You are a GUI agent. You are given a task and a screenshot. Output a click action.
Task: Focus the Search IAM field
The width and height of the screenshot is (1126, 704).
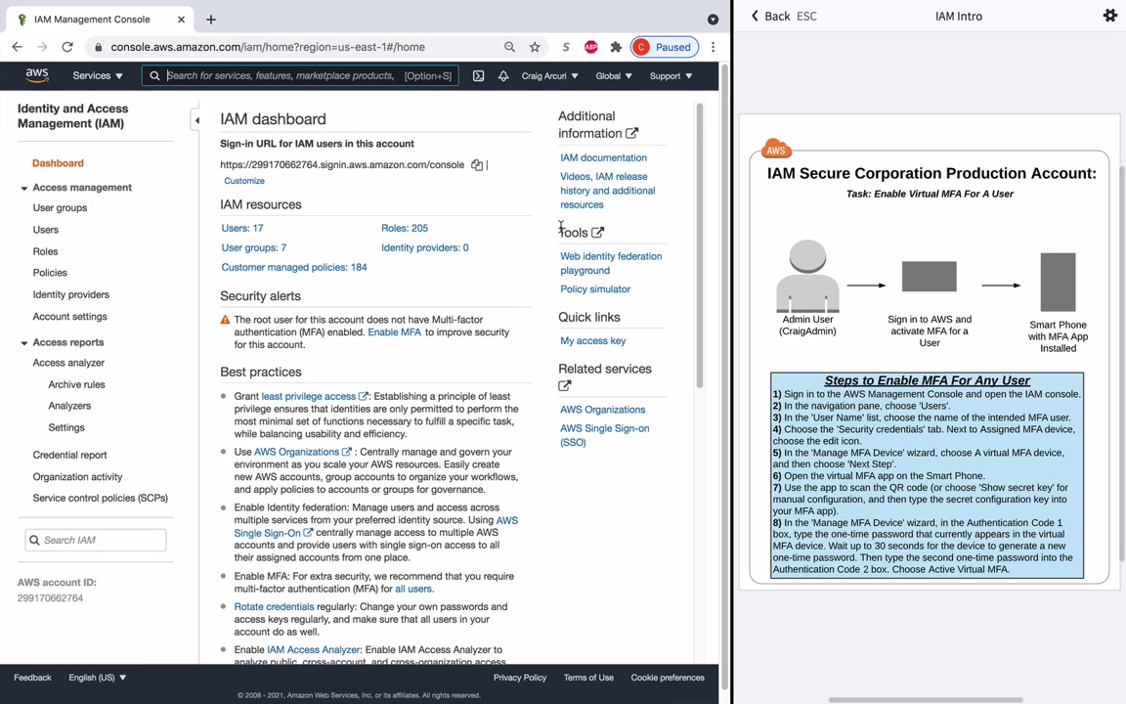pos(96,540)
